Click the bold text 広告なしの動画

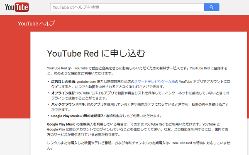click(63, 82)
